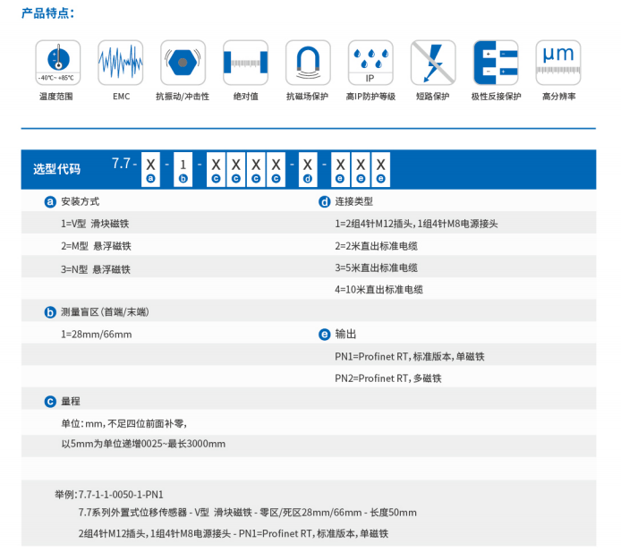The image size is (621, 552).
Task: Select the 选型代码 header title
Action: point(56,168)
